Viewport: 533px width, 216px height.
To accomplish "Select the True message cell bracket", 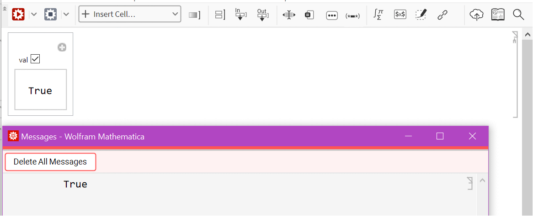I will [x=469, y=184].
